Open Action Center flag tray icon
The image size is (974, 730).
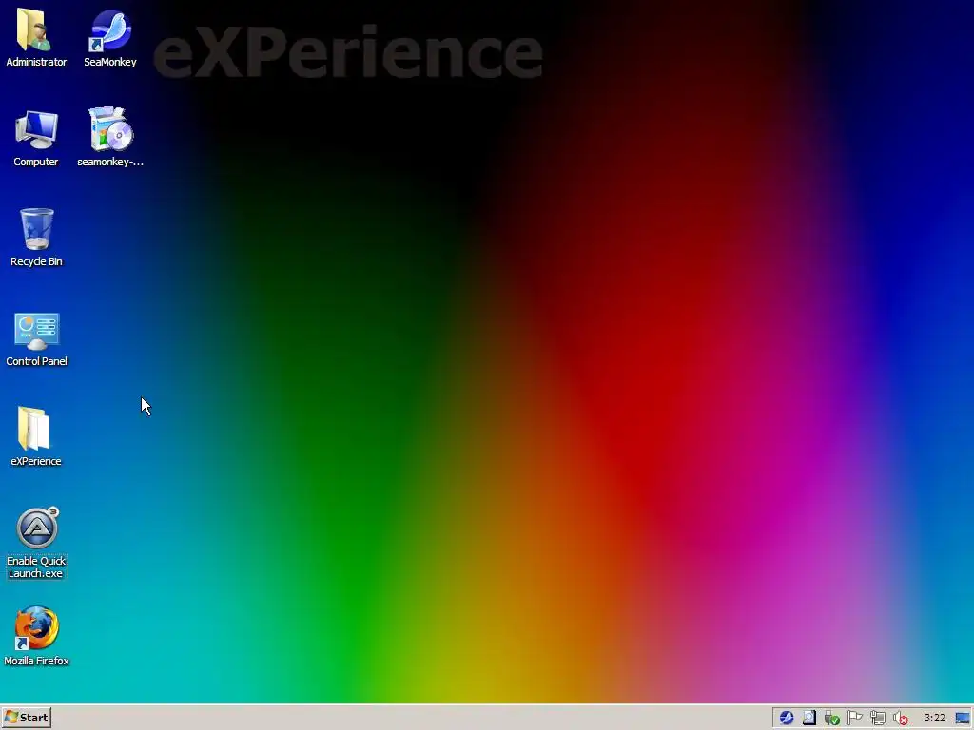tap(855, 719)
